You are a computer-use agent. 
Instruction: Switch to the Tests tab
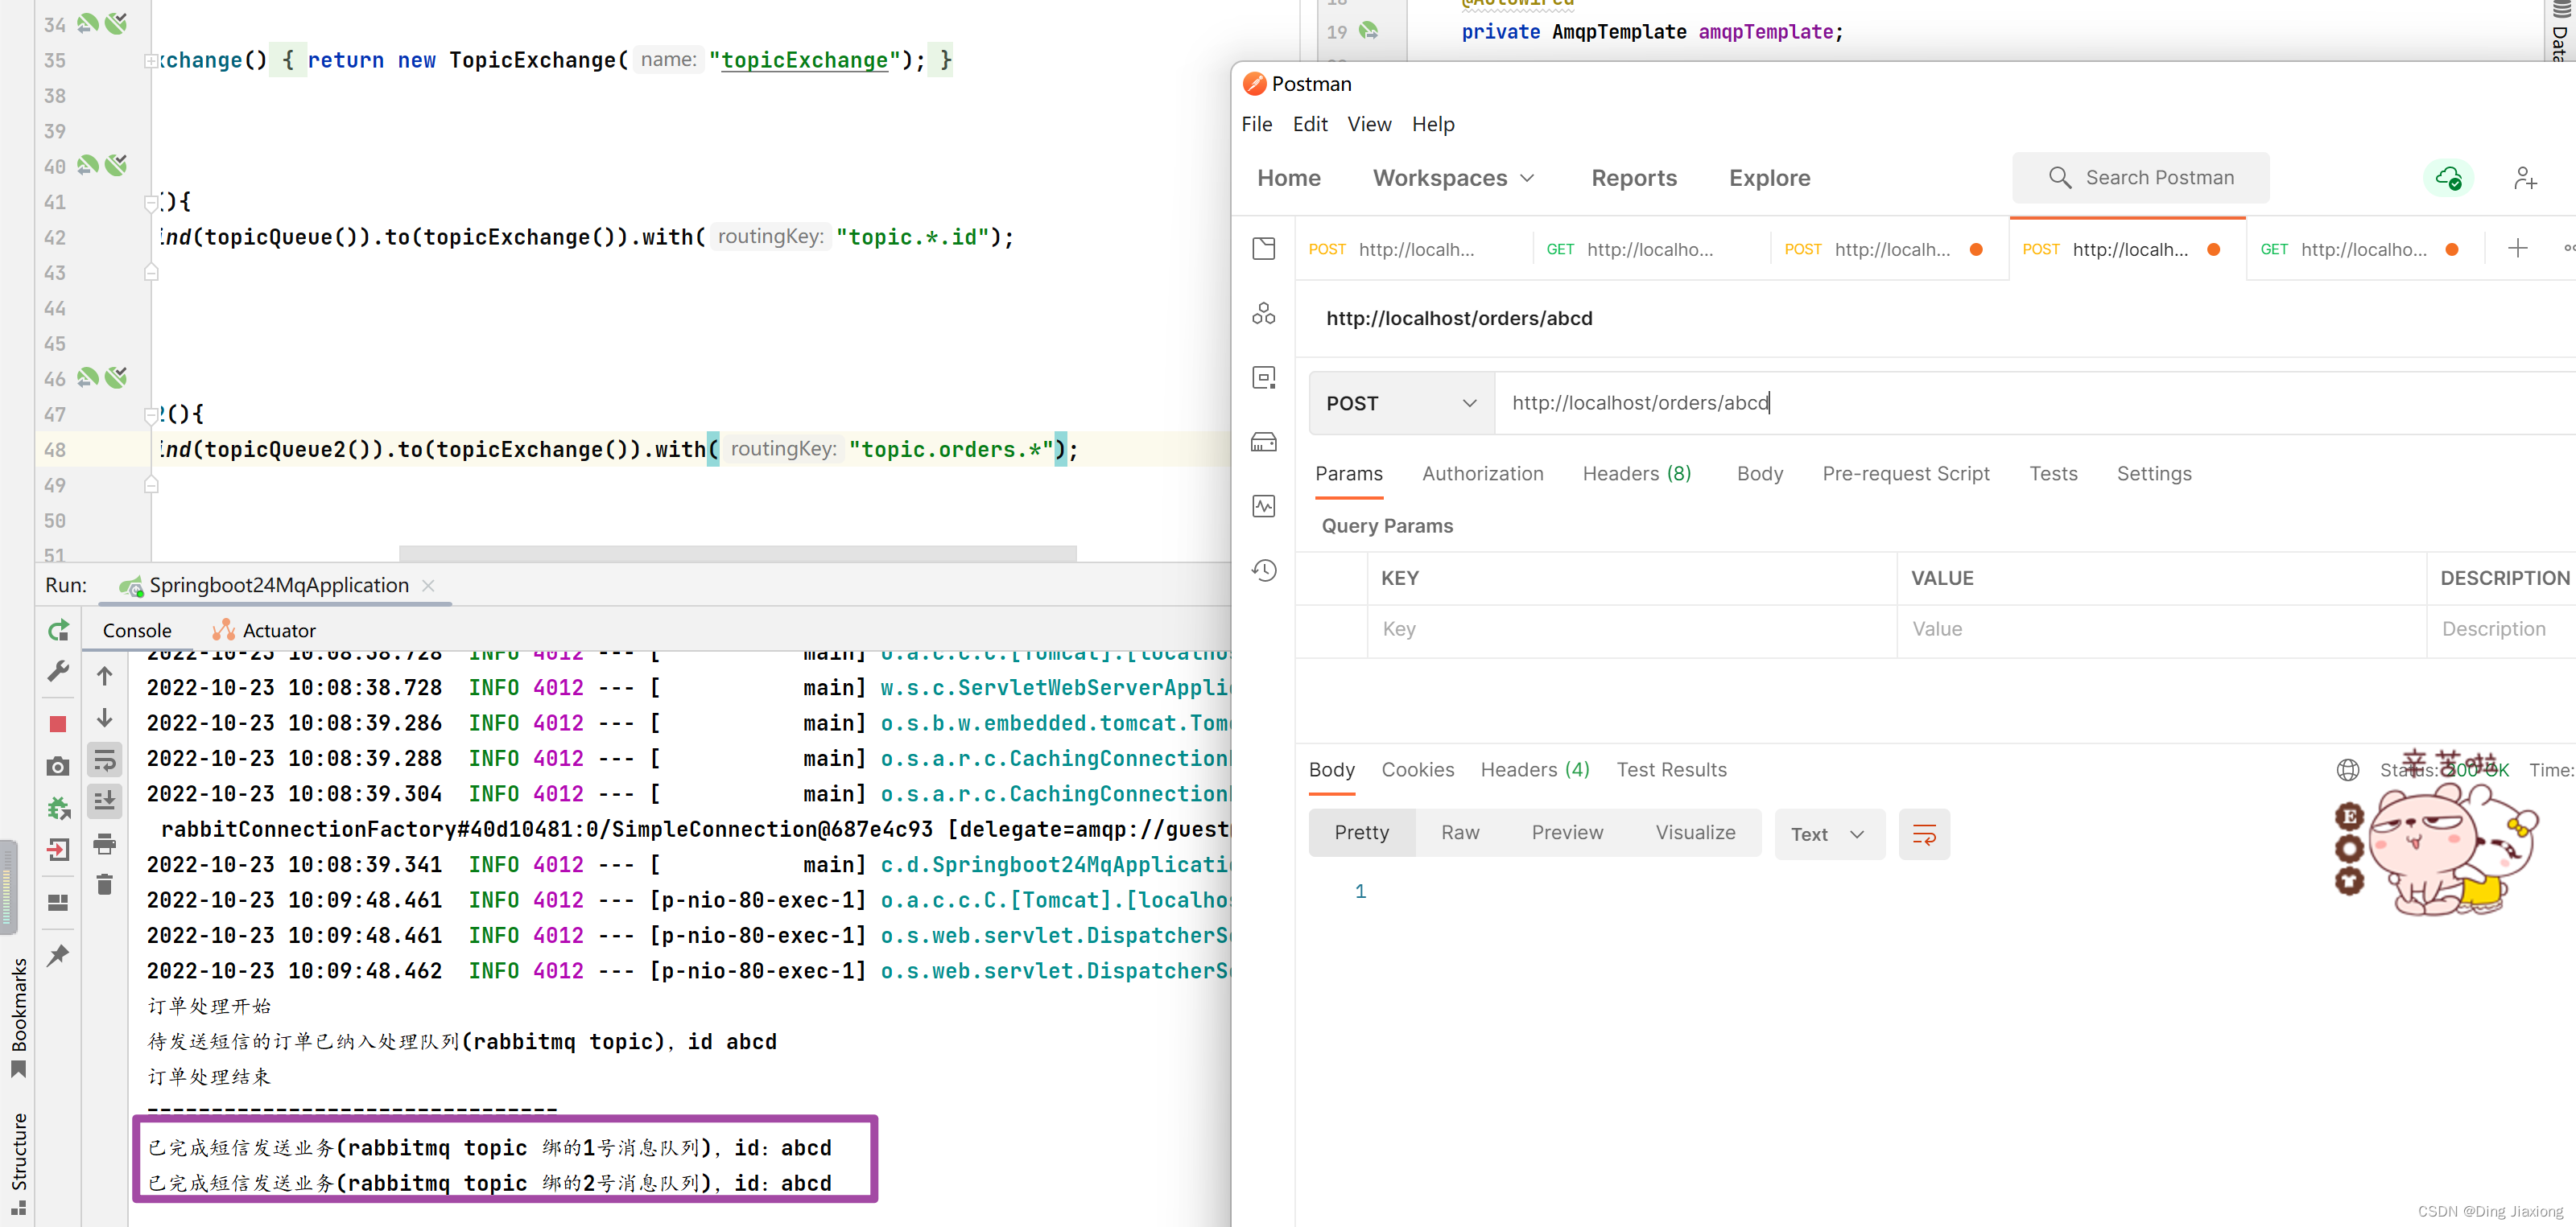[2053, 474]
